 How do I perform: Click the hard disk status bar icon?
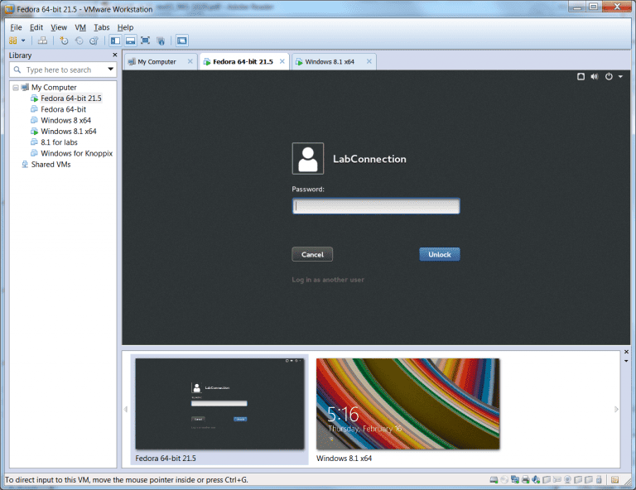492,480
